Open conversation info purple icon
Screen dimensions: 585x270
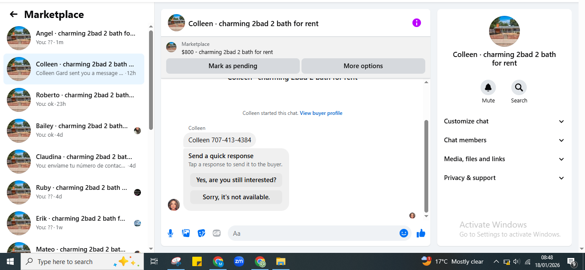[x=417, y=23]
